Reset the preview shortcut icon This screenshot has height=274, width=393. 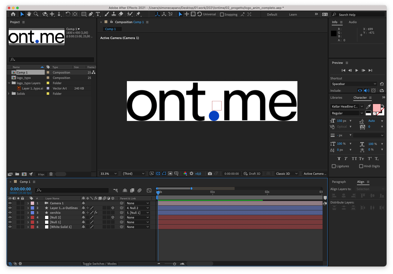click(382, 84)
